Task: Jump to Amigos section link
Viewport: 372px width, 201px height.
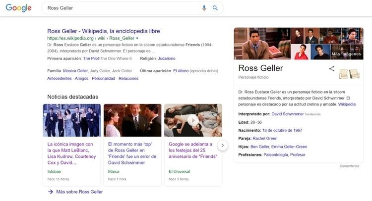Action: tap(81, 78)
